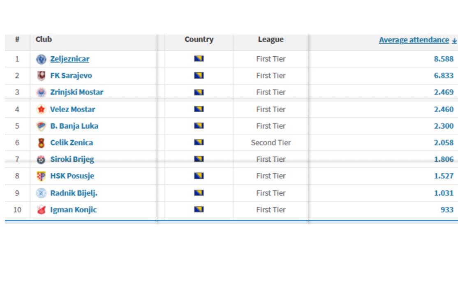Open the Zeljeznicar club link
The image size is (458, 306).
click(x=69, y=59)
